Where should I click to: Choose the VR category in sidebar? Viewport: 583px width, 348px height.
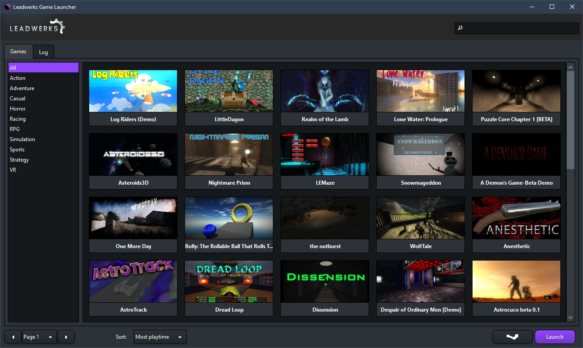click(x=13, y=170)
